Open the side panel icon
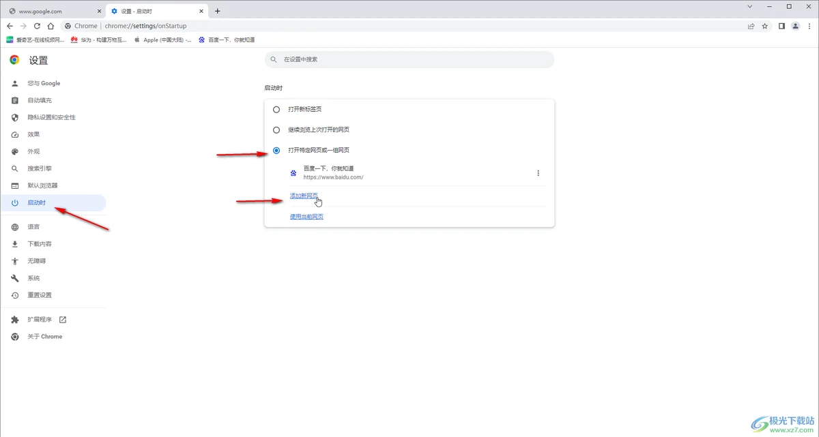 (x=781, y=25)
